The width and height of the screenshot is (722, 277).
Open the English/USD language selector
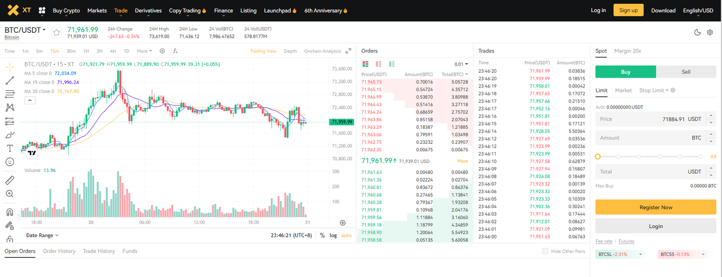tap(698, 10)
